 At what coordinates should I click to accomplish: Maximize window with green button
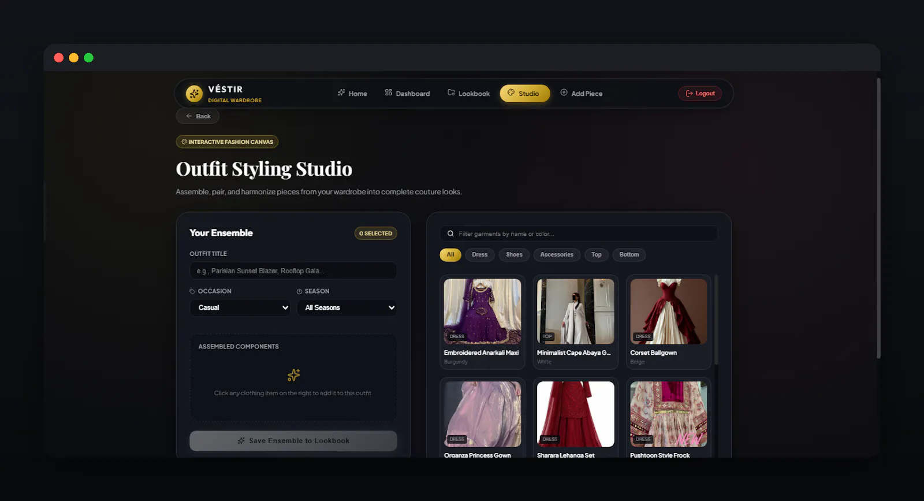(88, 58)
